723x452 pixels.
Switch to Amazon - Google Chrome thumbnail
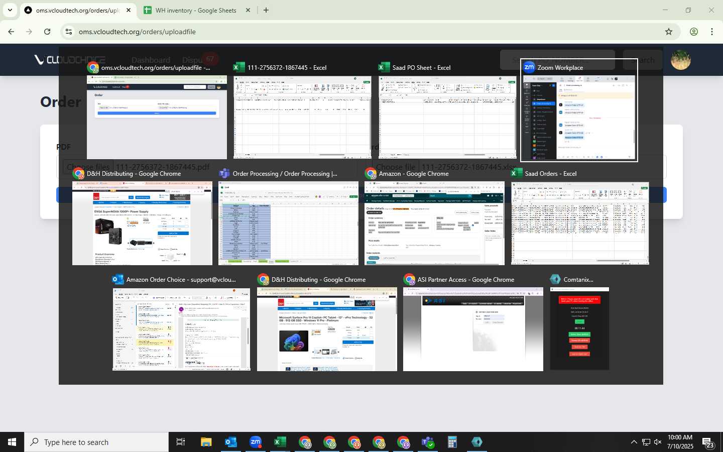(x=434, y=223)
